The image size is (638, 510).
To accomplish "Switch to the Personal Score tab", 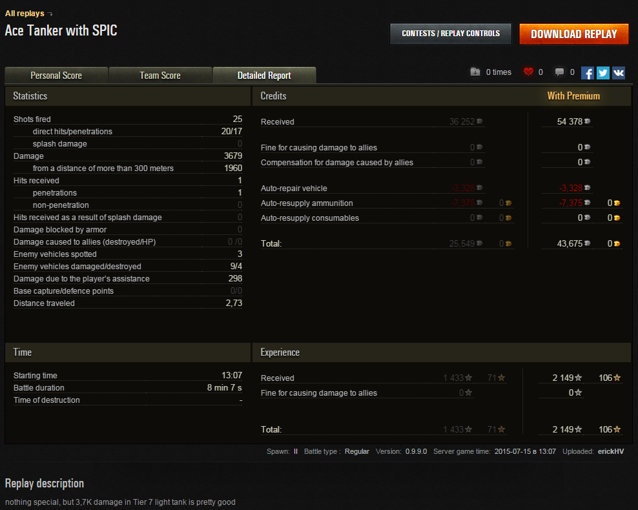I will tap(56, 76).
